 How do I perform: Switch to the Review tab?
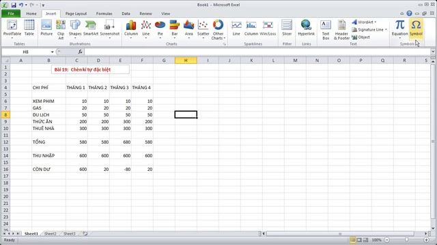pos(145,14)
